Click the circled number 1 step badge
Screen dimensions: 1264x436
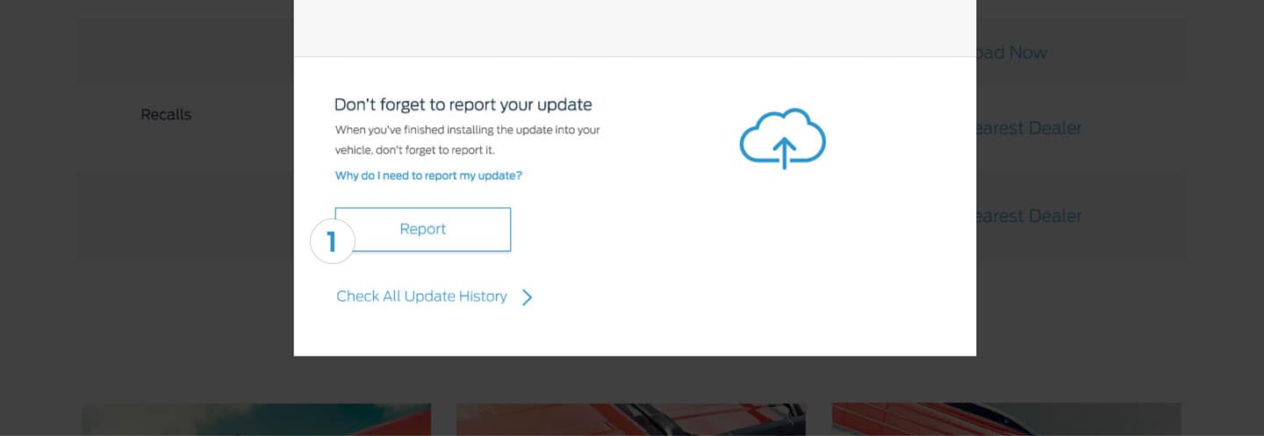coord(332,241)
